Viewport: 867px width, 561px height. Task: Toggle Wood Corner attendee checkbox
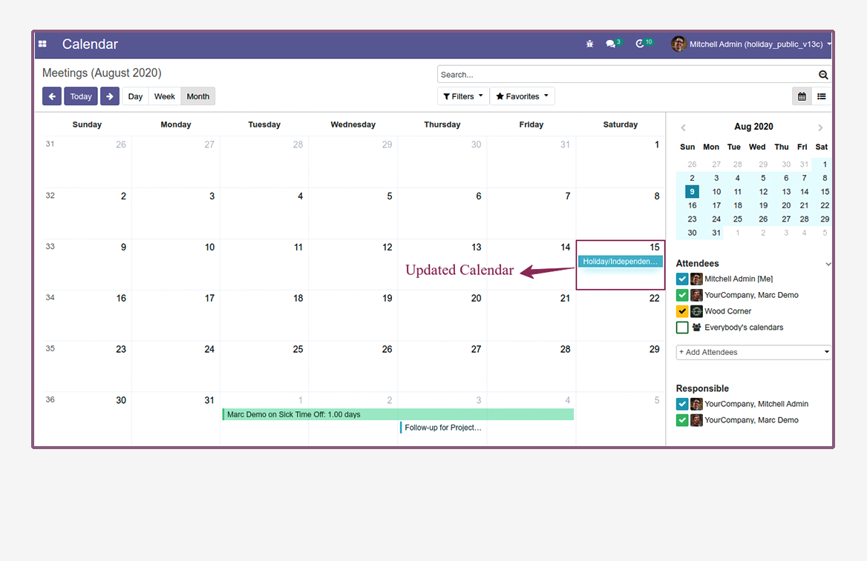tap(682, 311)
